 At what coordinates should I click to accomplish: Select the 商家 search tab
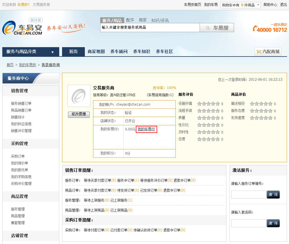(143, 20)
